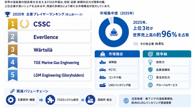Screen dimensions: 195x109
Task: Click the light gray 4% donut chart segment
Action: click(111, 20)
